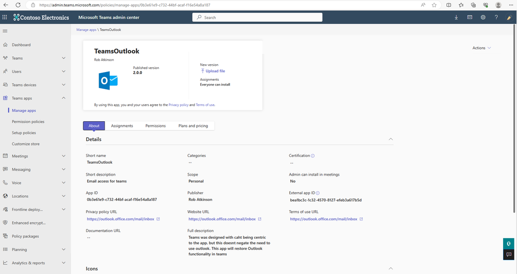This screenshot has width=517, height=274.
Task: Click the Analytics & reports chart icon
Action: (x=5, y=263)
